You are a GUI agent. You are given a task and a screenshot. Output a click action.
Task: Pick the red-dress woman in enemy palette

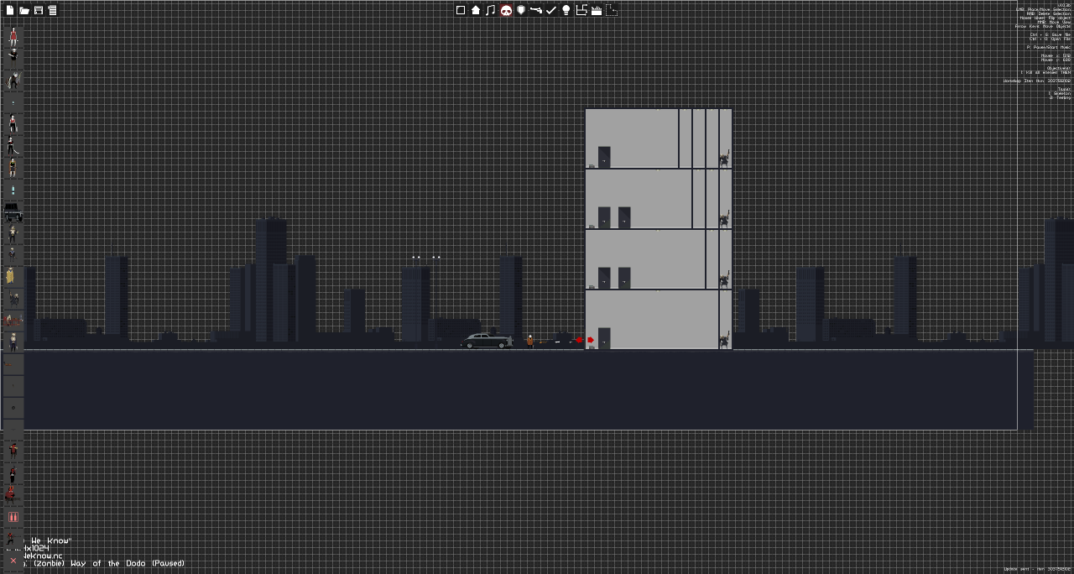13,36
